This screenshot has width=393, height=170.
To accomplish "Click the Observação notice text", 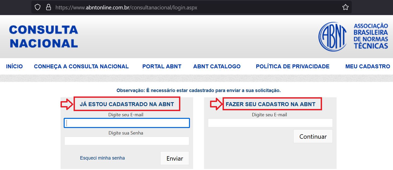I will 199,90.
